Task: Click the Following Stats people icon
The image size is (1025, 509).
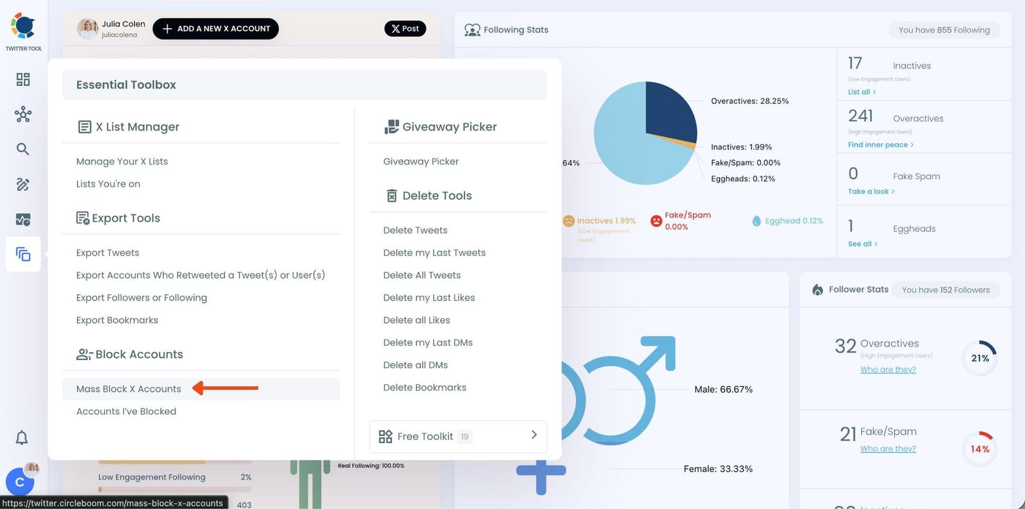Action: point(472,30)
